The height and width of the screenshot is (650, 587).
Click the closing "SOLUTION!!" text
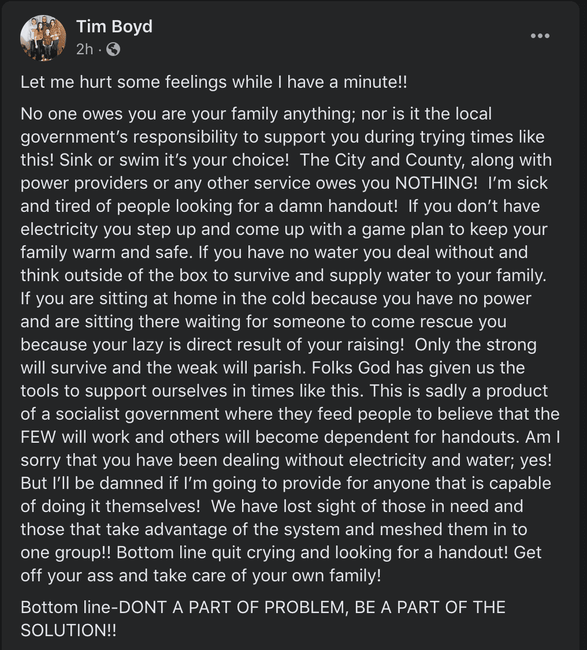pos(68,630)
